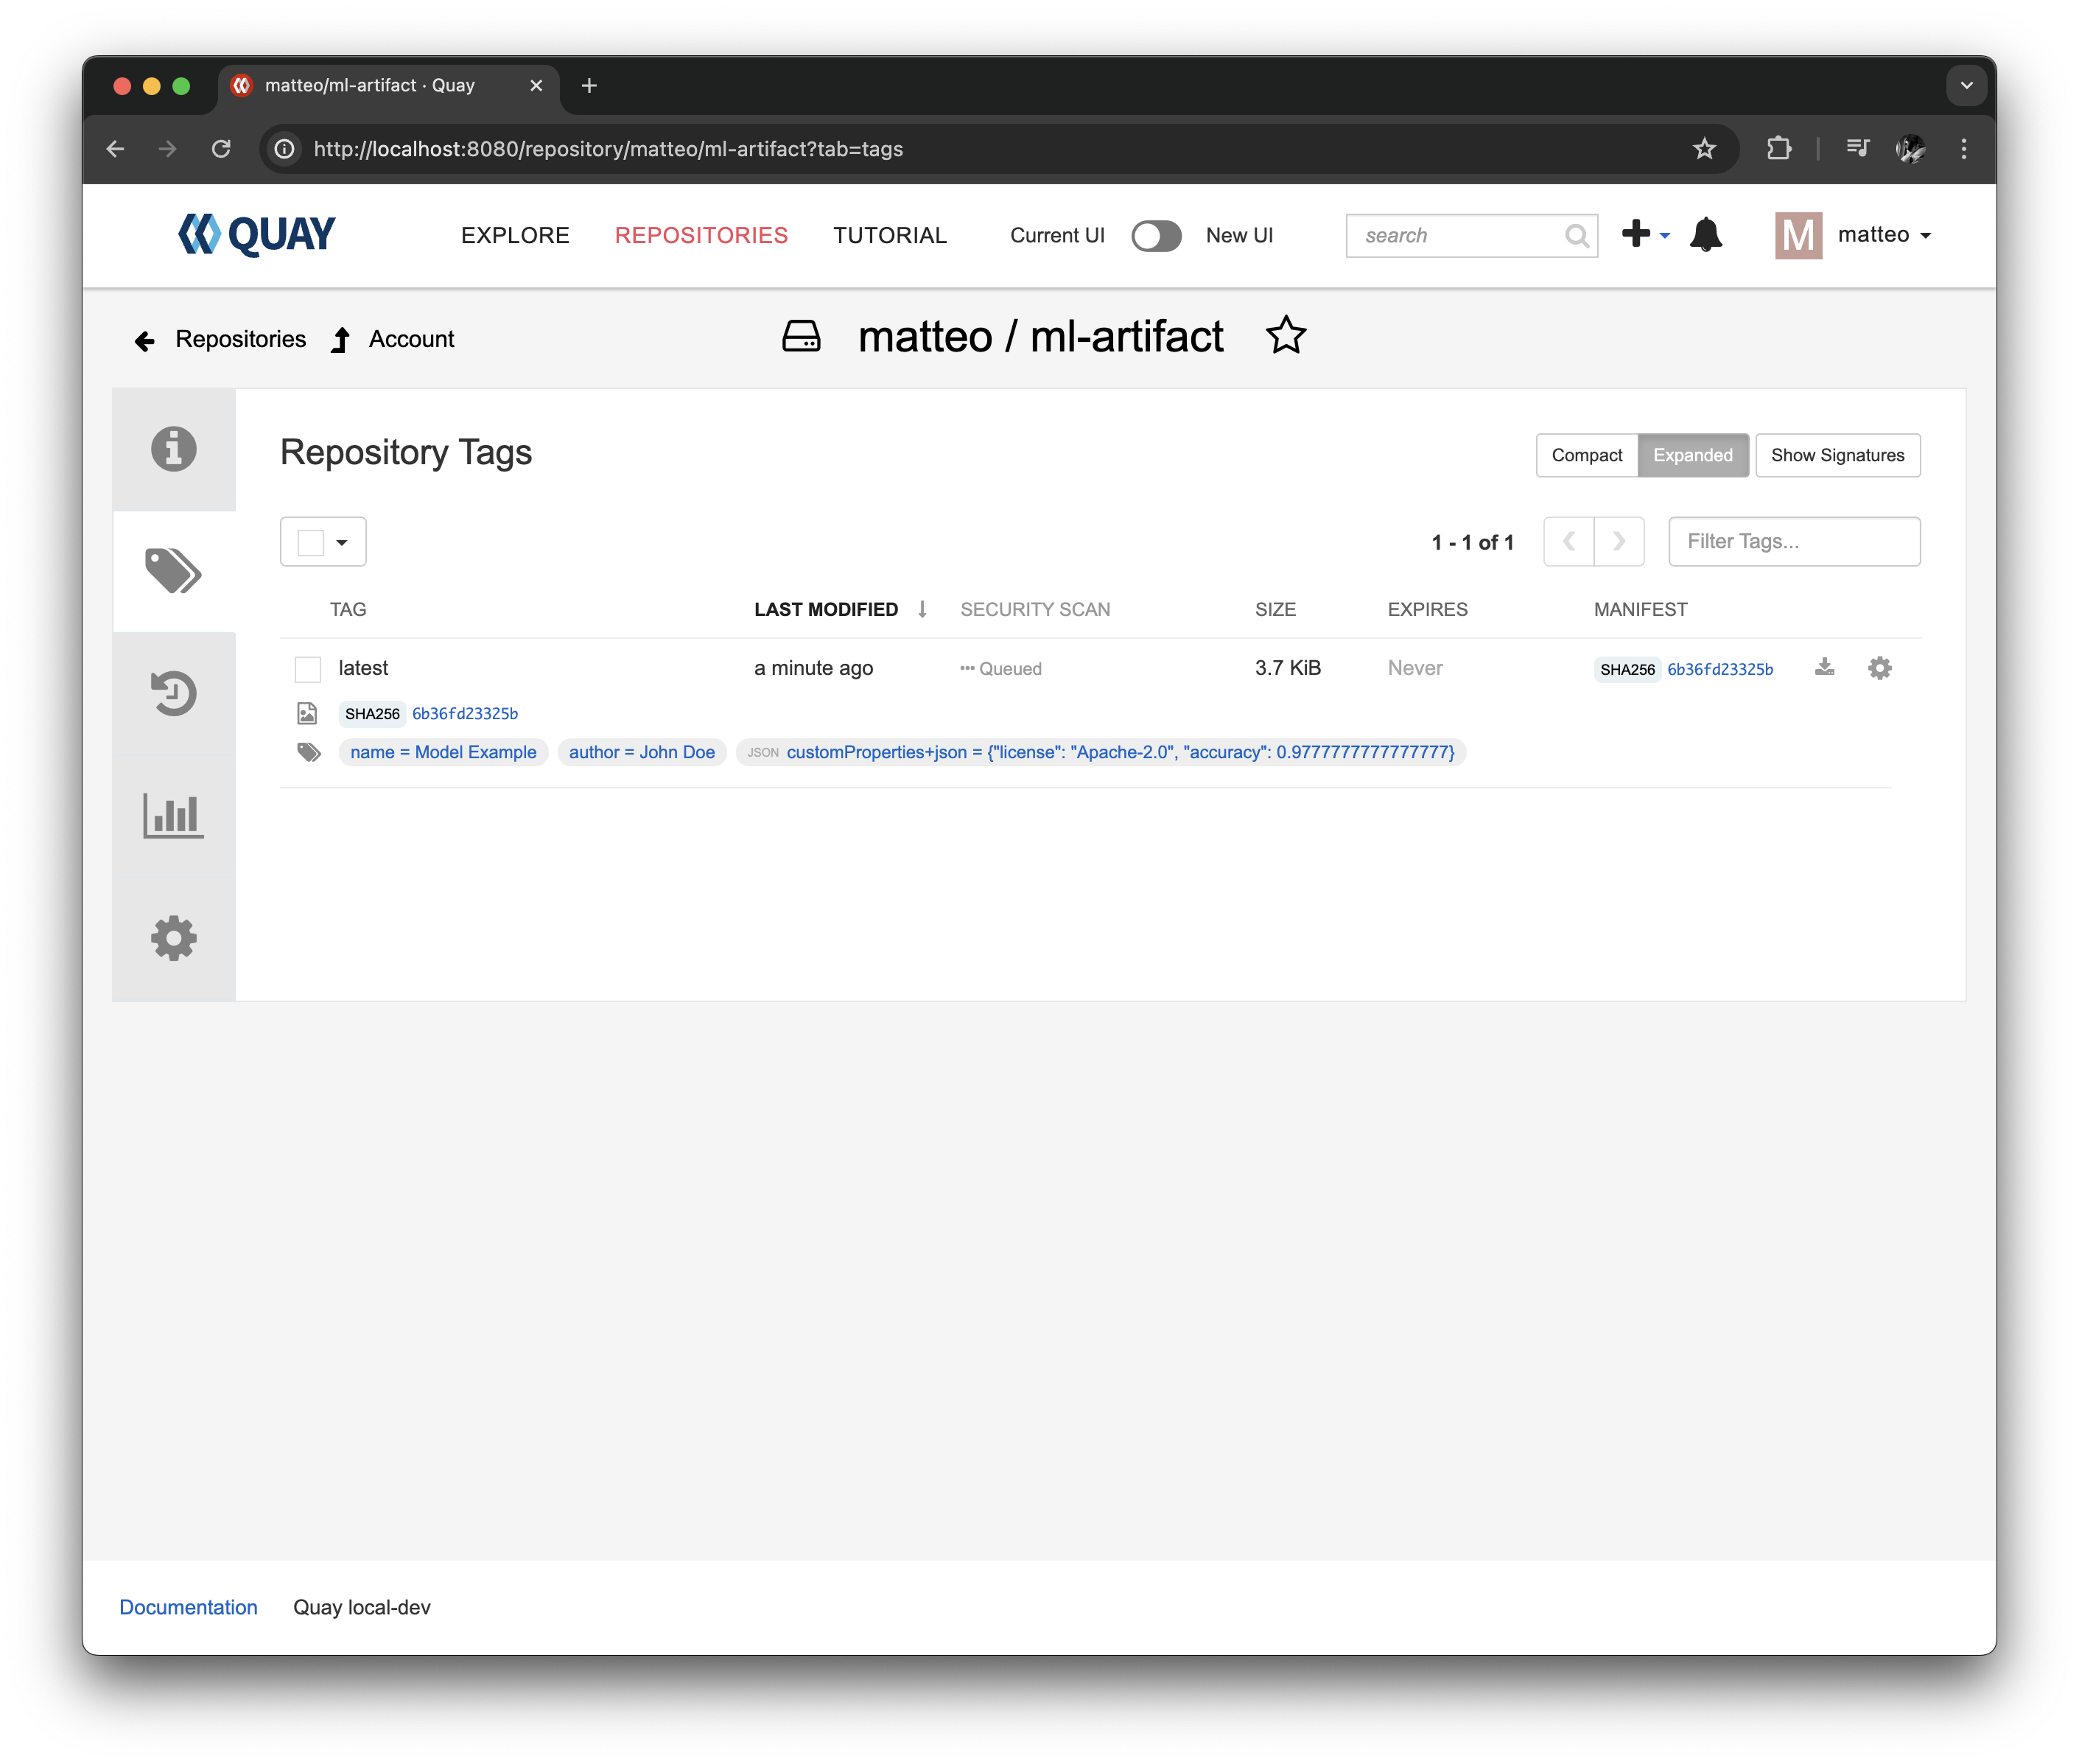This screenshot has height=1764, width=2079.
Task: Open the Documentation link
Action: point(188,1607)
